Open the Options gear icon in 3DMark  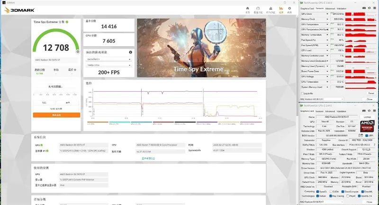(289, 9)
